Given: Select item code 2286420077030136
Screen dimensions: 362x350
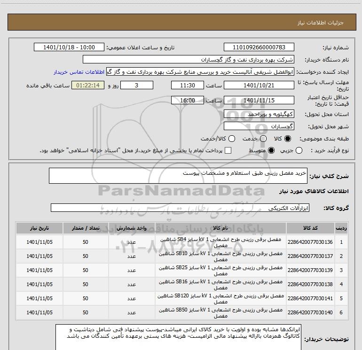Looking at the screenshot, I should click(x=310, y=242).
